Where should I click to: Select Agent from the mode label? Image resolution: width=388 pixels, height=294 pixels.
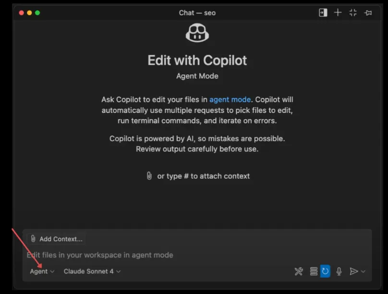click(38, 271)
